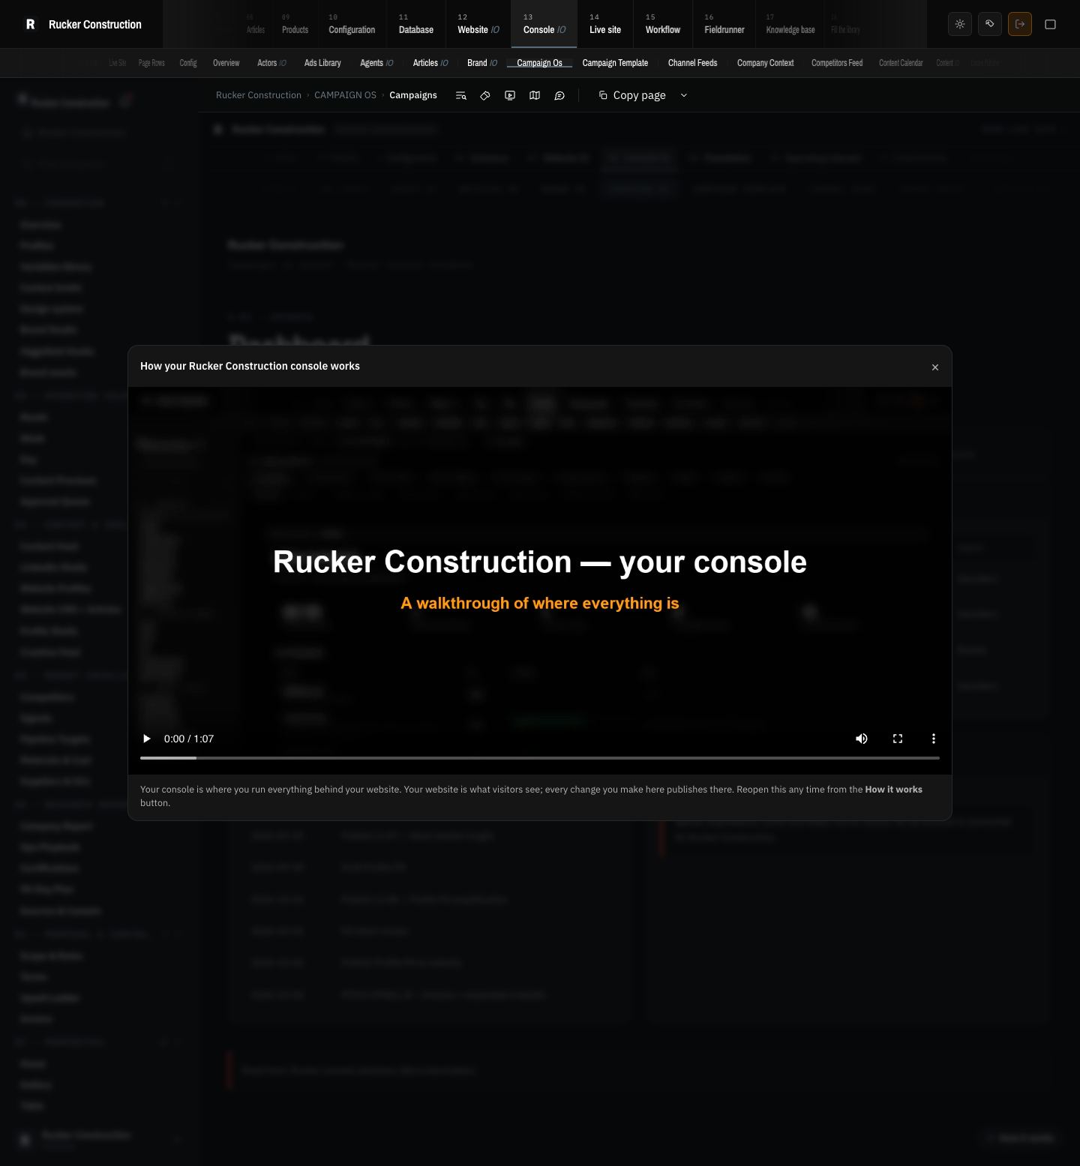
Task: Click the Campaigns breadcrumb item
Action: tap(413, 95)
